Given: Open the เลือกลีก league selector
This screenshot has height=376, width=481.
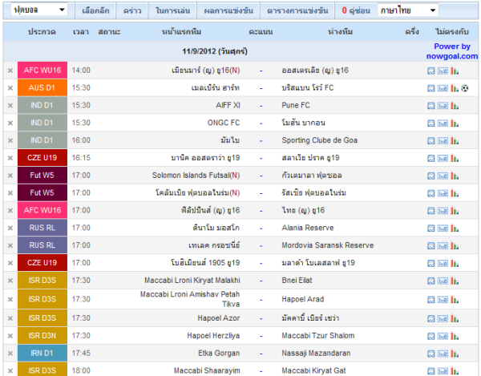Looking at the screenshot, I should coord(95,10).
